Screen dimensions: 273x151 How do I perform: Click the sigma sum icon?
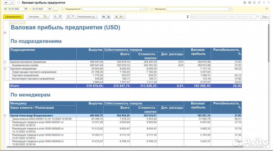tap(188, 17)
